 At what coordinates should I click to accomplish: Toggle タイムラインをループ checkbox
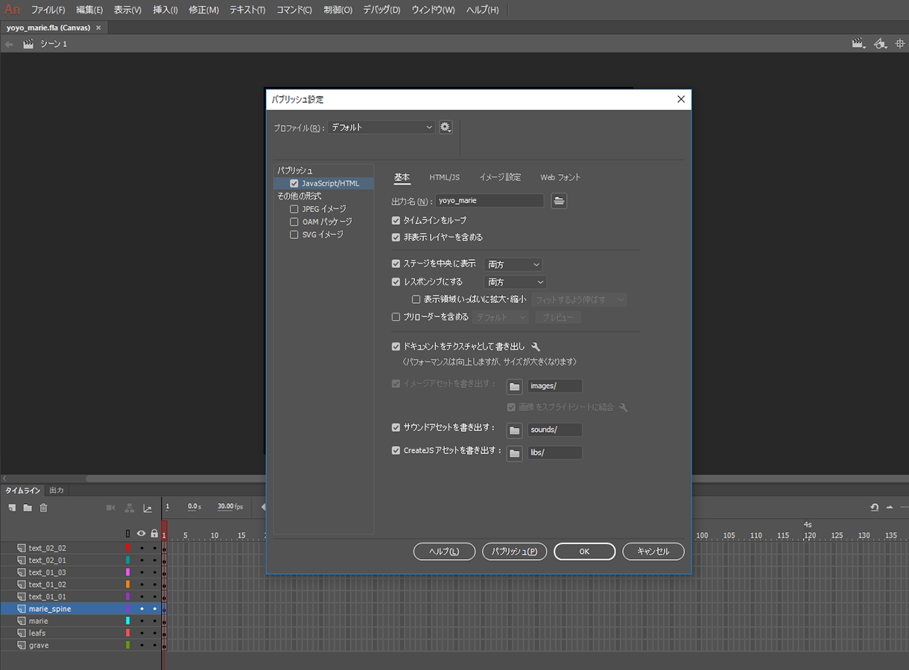click(x=396, y=220)
